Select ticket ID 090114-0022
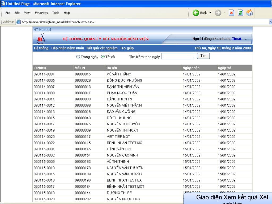Screen dimensions: 272x204 44,143
